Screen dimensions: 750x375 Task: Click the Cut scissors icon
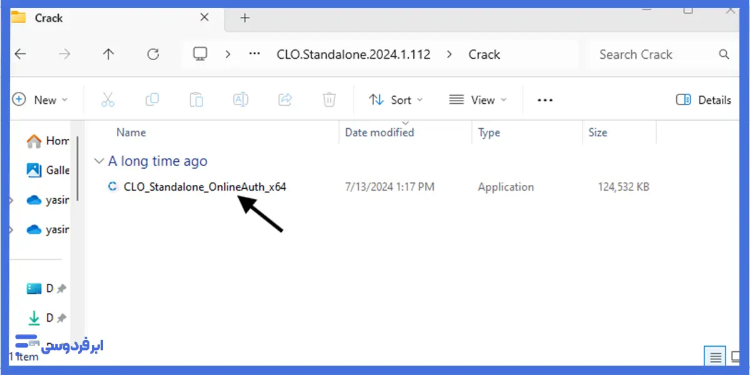coord(108,99)
